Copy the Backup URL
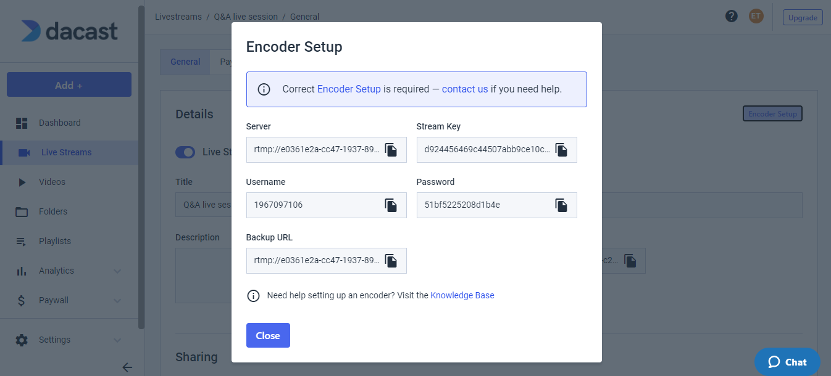 pyautogui.click(x=391, y=261)
